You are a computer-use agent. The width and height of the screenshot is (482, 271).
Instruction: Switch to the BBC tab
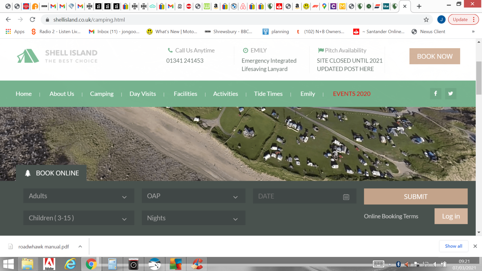pos(44,6)
